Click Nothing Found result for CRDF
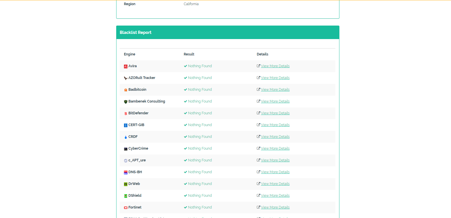Screen dimensions: 451x218 [x=198, y=137]
